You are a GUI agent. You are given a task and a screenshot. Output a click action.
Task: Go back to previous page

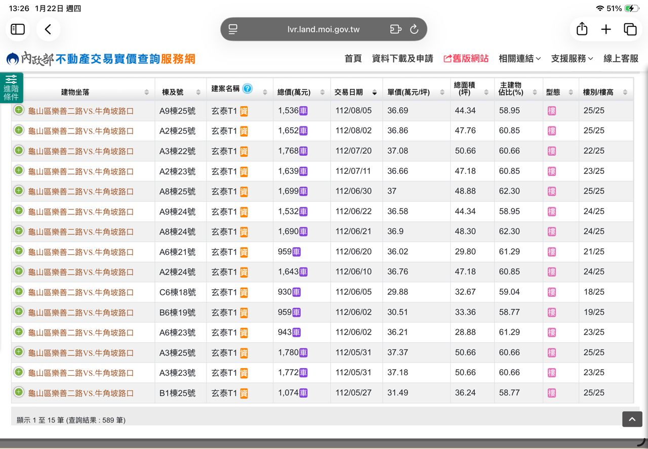[48, 29]
